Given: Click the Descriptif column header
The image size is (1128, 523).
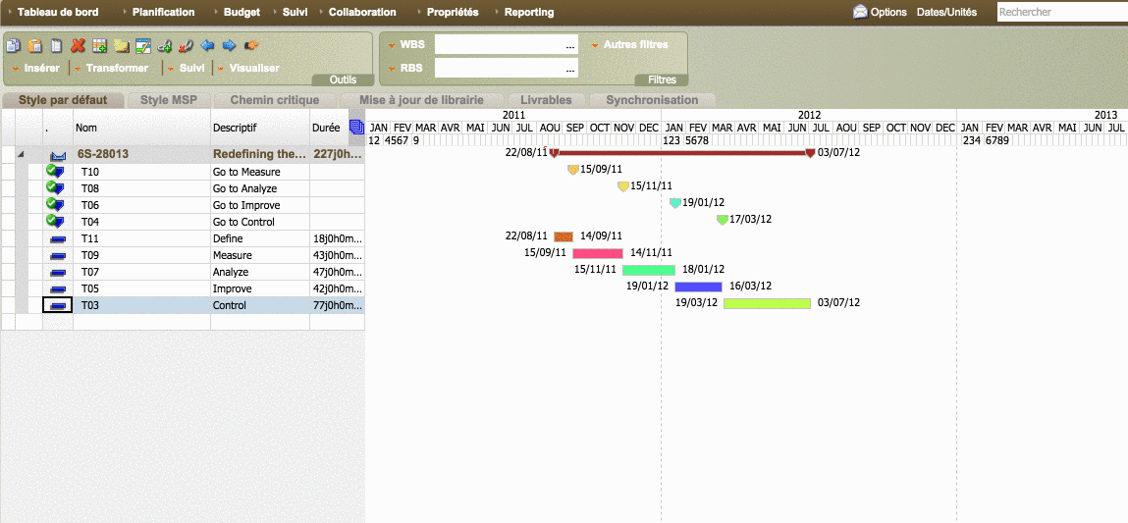Looking at the screenshot, I should (x=260, y=128).
